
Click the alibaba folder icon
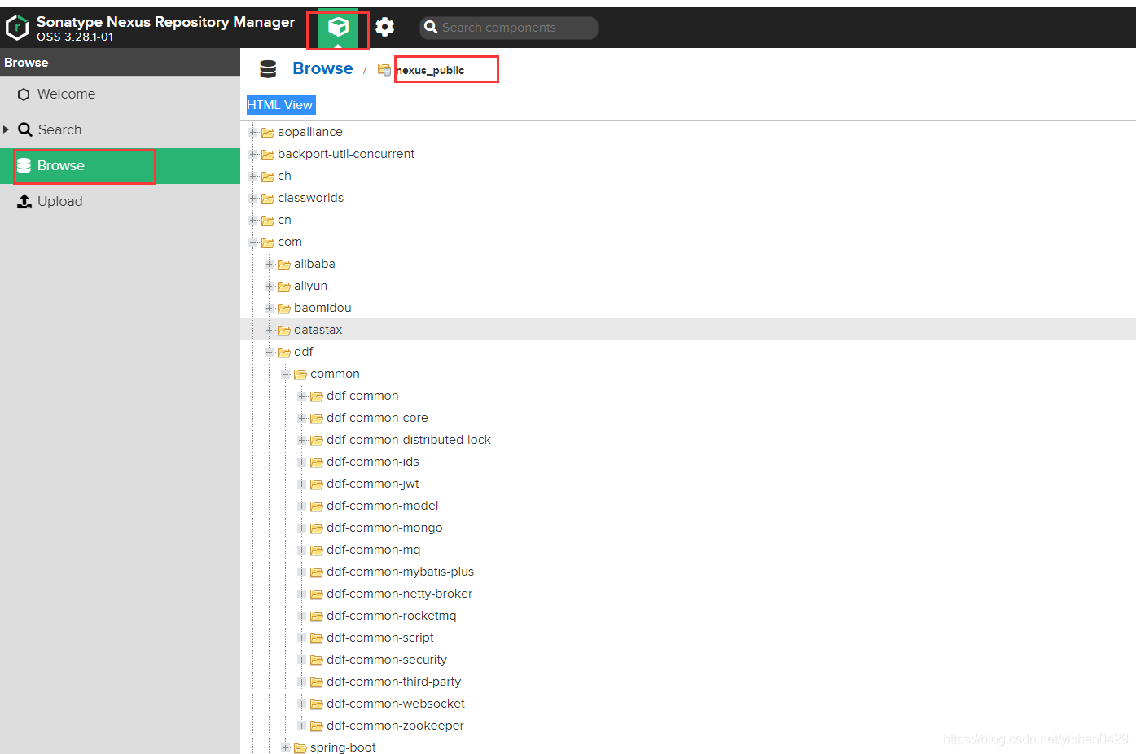[x=284, y=265]
